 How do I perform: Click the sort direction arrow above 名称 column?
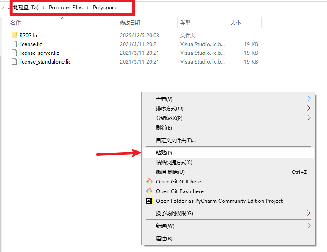point(62,18)
